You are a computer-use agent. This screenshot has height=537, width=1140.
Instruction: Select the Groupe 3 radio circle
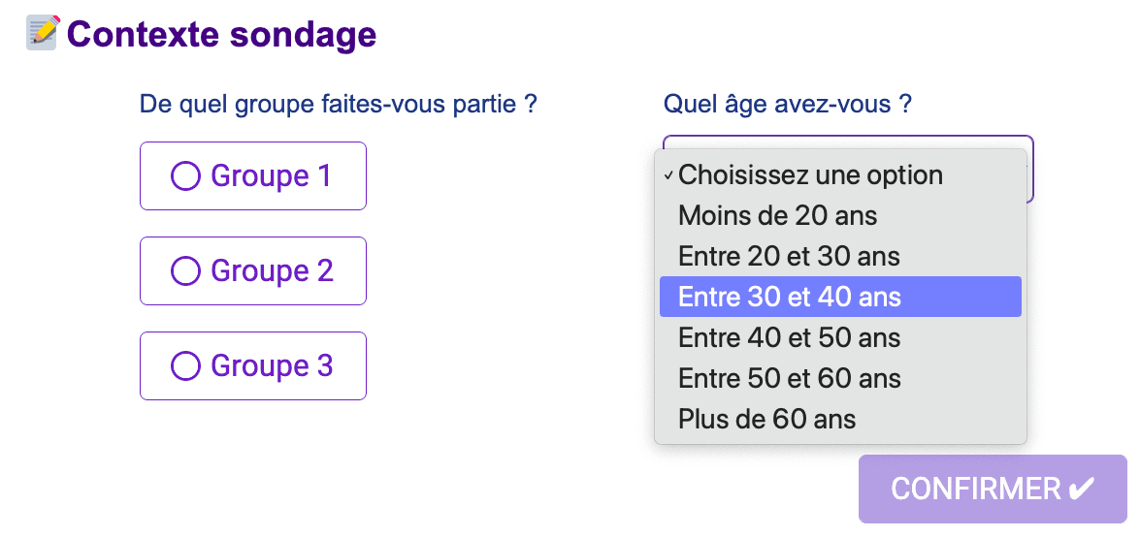pyautogui.click(x=185, y=366)
